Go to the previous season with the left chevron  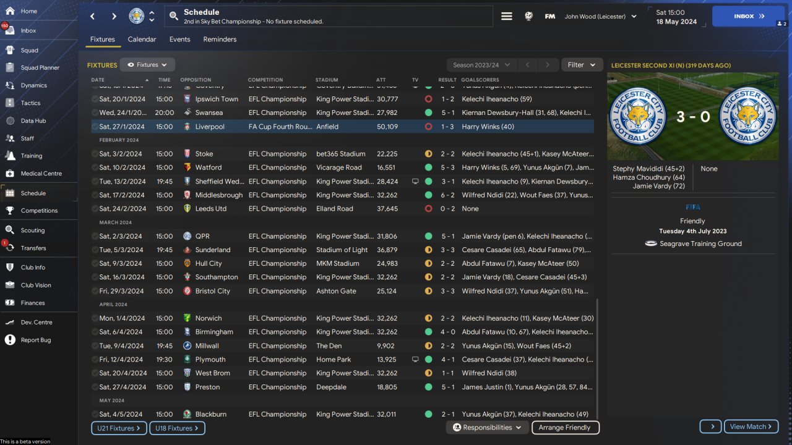coord(528,65)
